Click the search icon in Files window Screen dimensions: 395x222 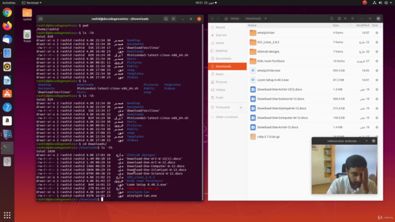(x=331, y=18)
